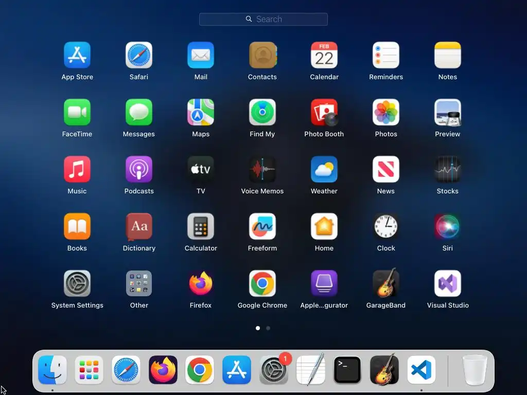The height and width of the screenshot is (395, 527).
Task: Open Safari from the Dock
Action: tap(126, 370)
